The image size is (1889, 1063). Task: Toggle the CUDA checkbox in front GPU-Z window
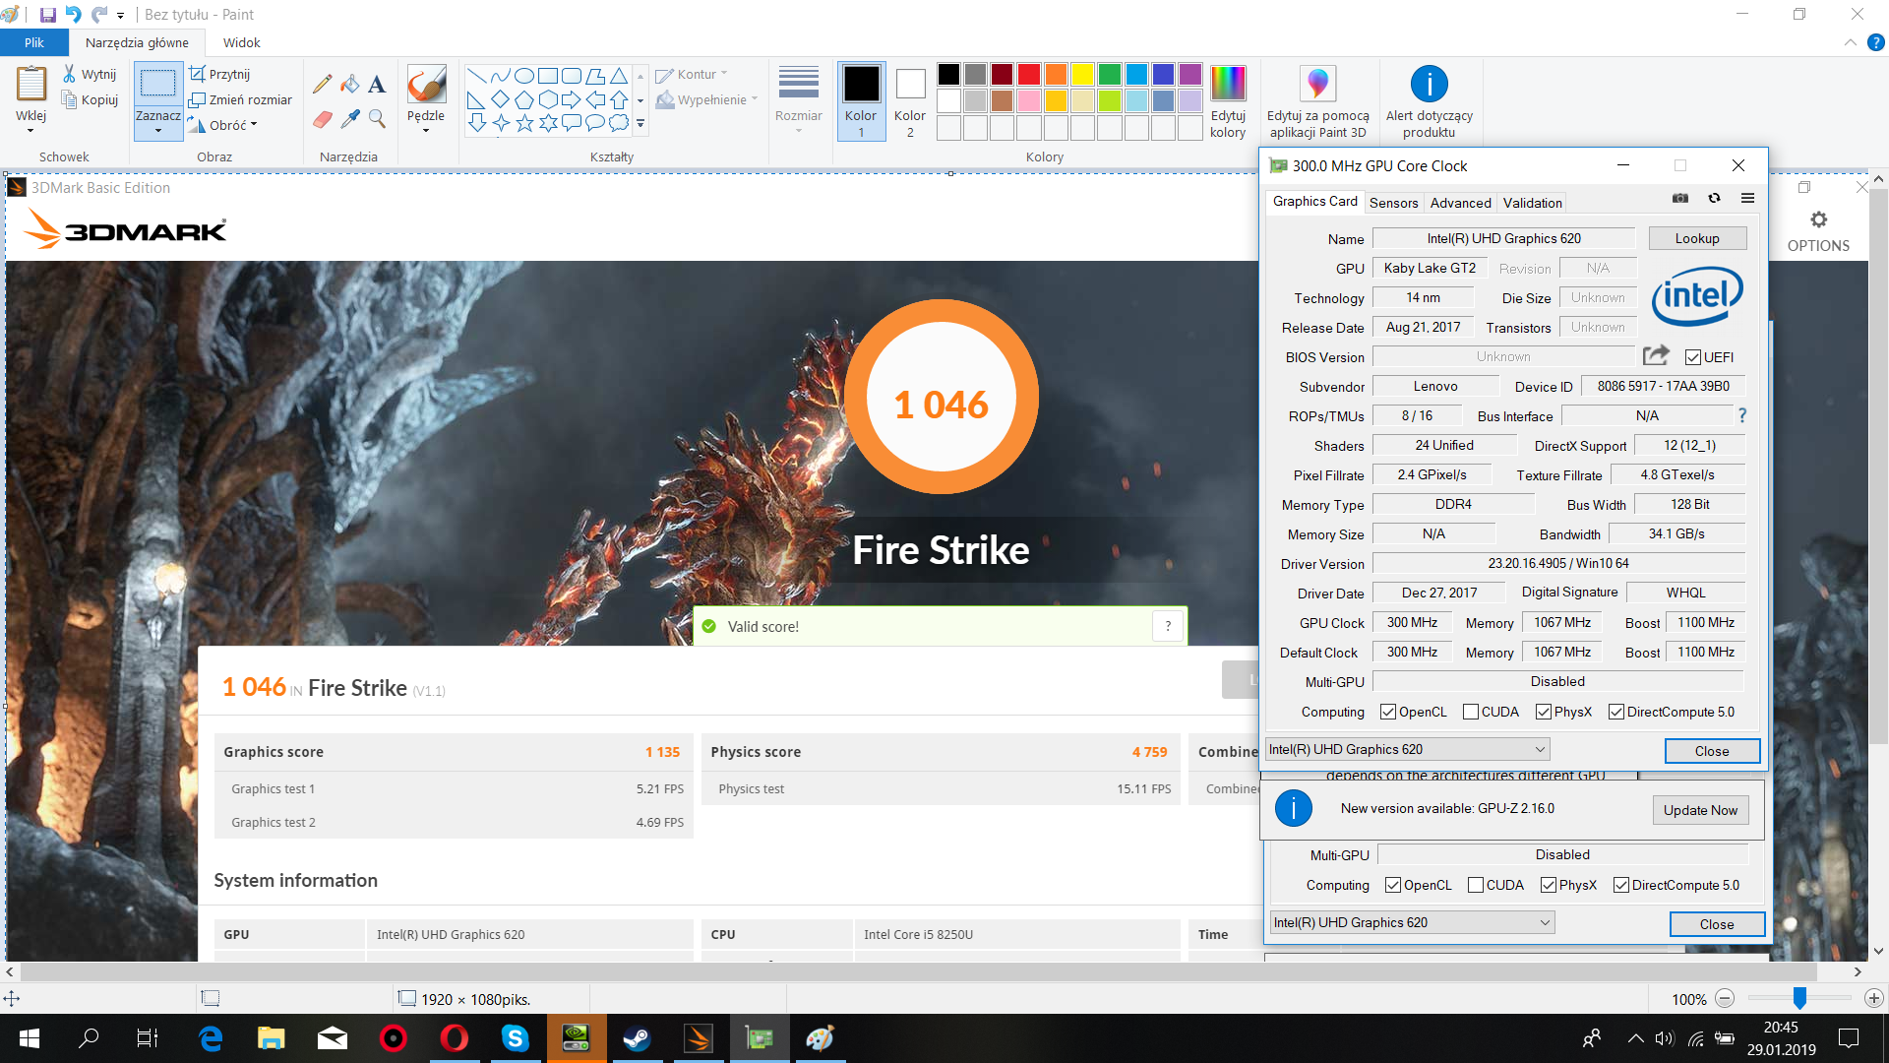[1471, 712]
